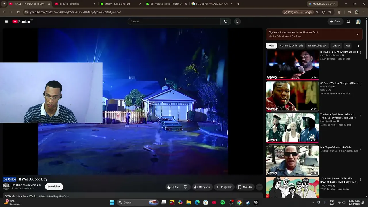
Task: Click the #ItWasAGoodDay hashtag
Action: tap(48, 196)
